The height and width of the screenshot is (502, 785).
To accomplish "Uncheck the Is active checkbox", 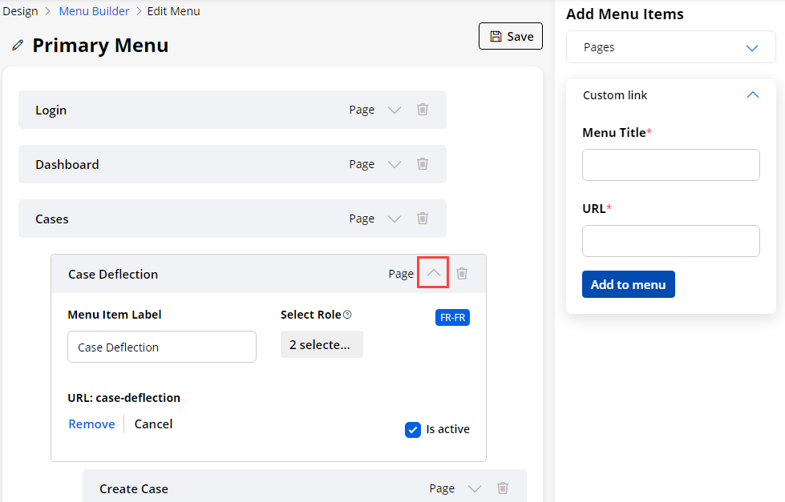I will coord(413,430).
